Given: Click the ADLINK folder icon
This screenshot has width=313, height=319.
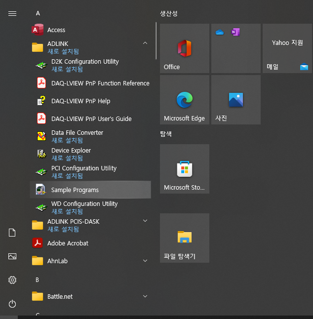Looking at the screenshot, I should (38, 47).
